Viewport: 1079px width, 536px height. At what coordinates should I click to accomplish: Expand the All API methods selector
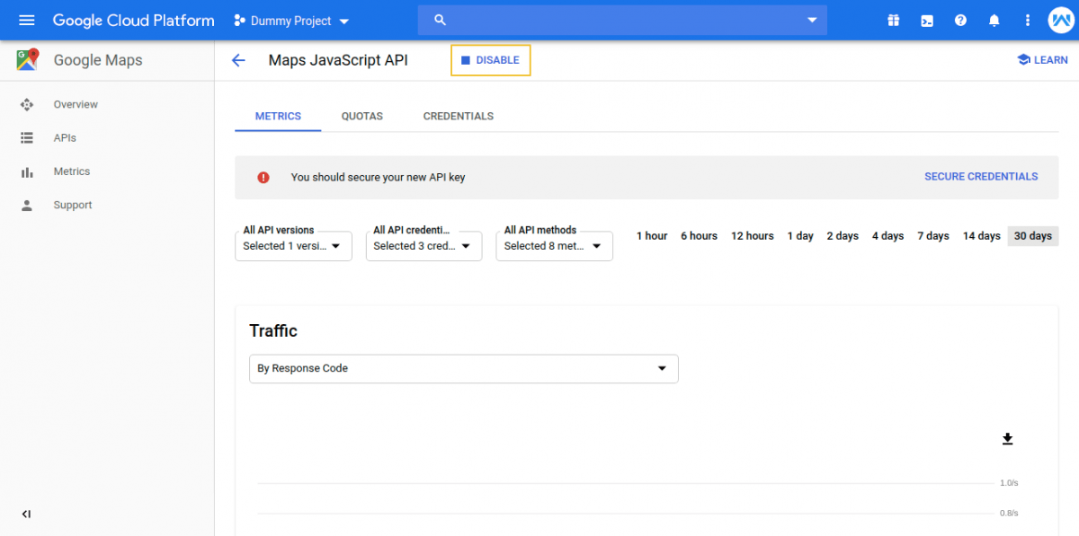554,245
